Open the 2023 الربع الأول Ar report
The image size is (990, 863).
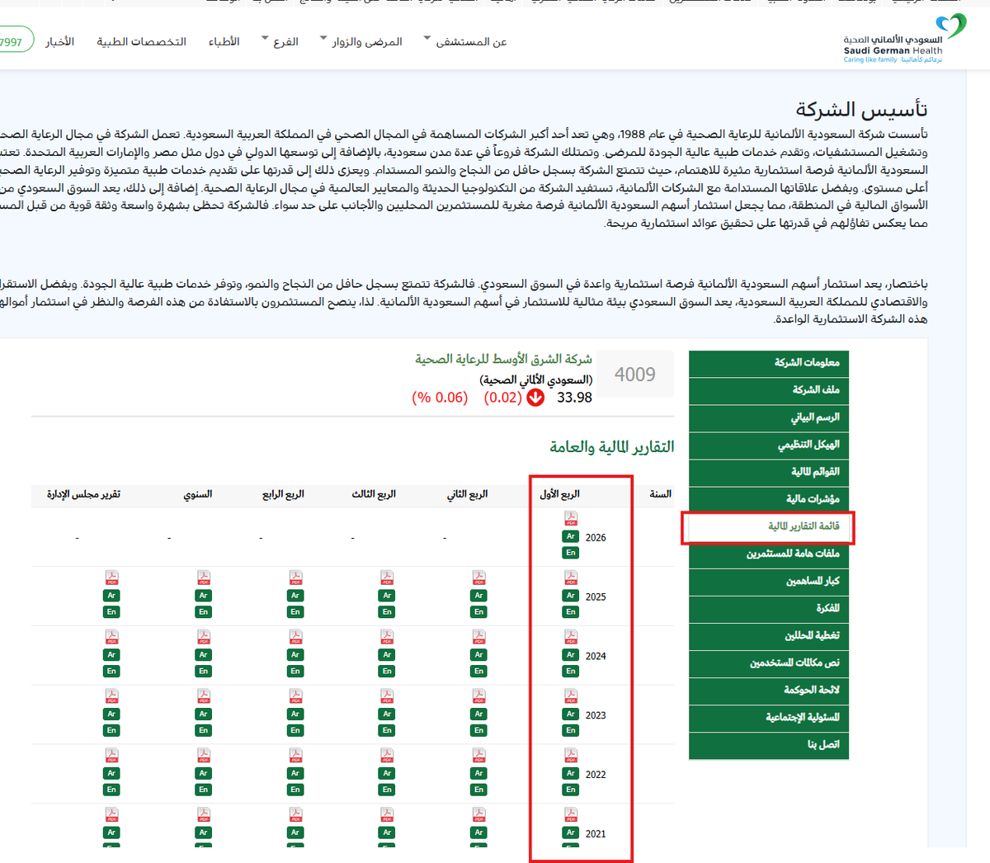(x=571, y=714)
